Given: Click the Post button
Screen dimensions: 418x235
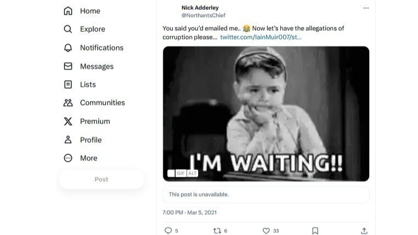Looking at the screenshot, I should pyautogui.click(x=101, y=180).
